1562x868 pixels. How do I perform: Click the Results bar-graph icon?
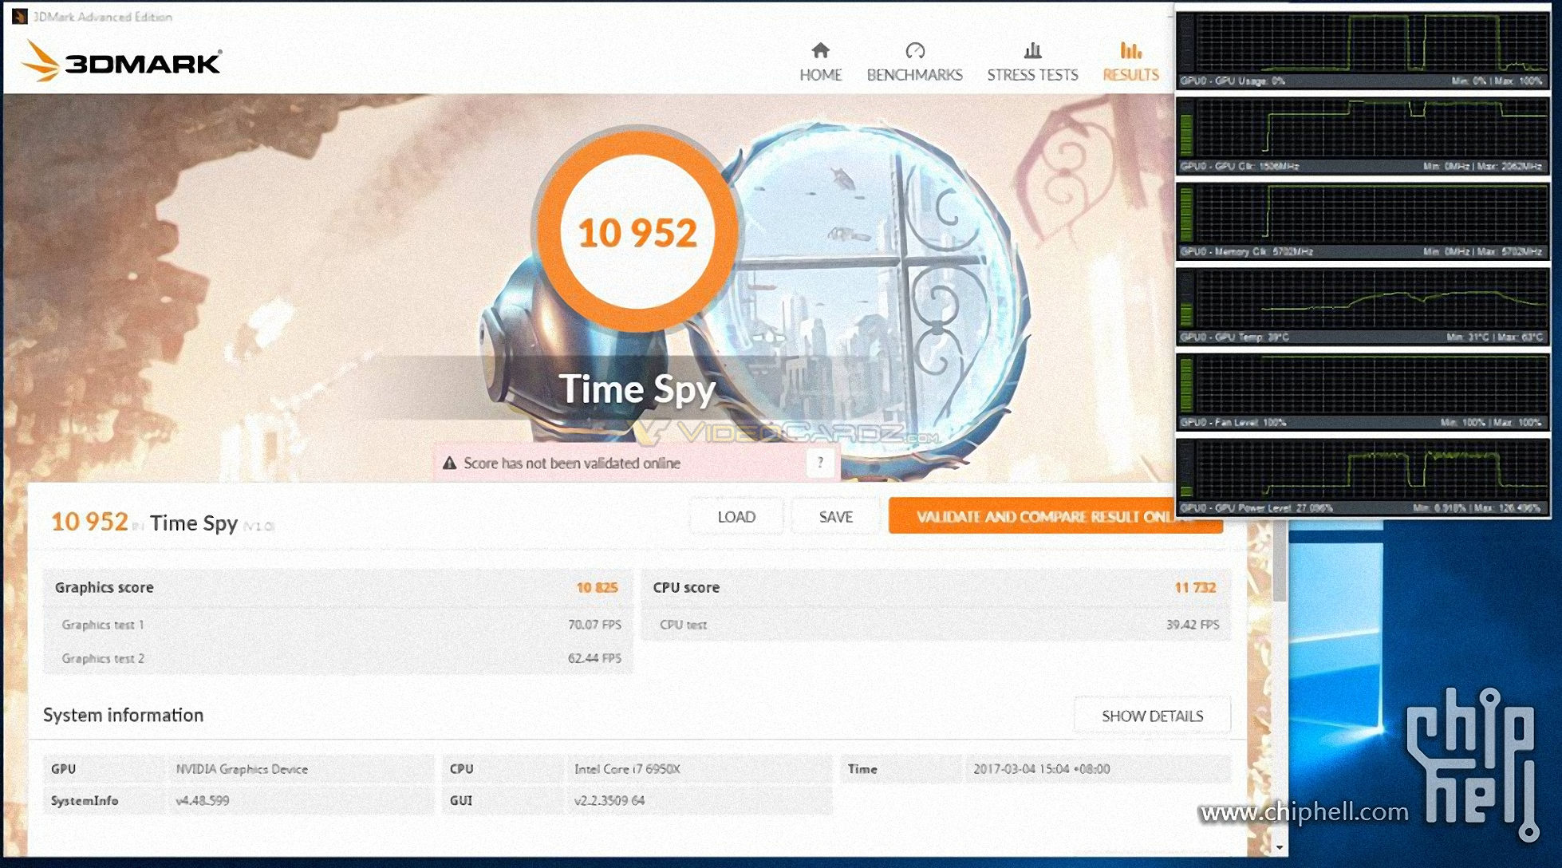coord(1130,51)
